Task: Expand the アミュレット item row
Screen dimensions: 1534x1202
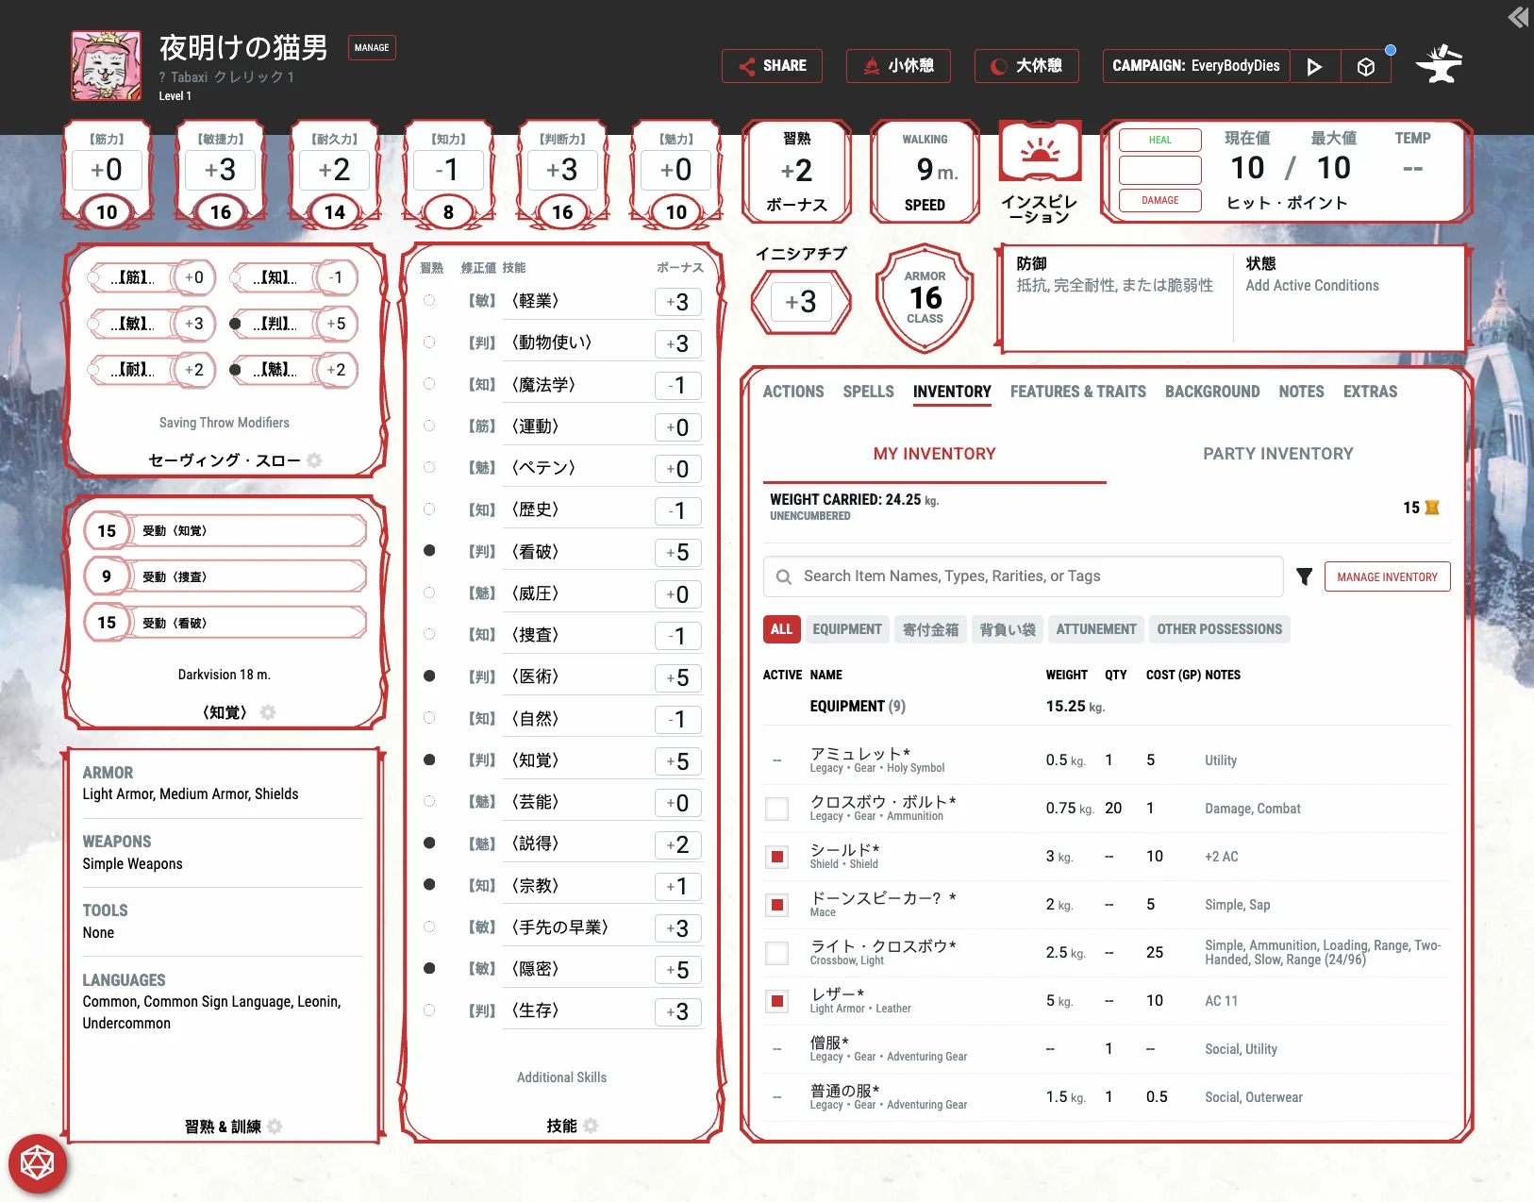Action: (859, 754)
